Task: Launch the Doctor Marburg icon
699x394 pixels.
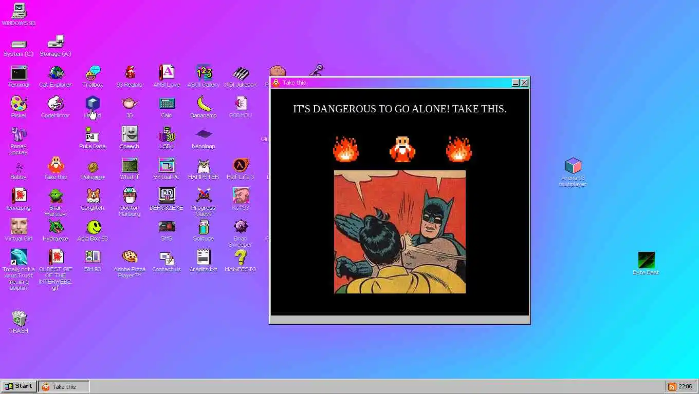Action: [x=130, y=203]
